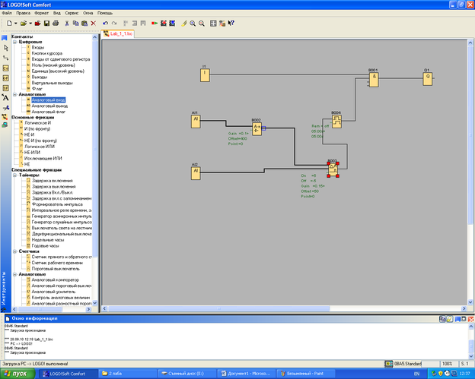The height and width of the screenshot is (379, 475).
Task: Click the Undo arrow in the toolbar
Action: pyautogui.click(x=105, y=24)
